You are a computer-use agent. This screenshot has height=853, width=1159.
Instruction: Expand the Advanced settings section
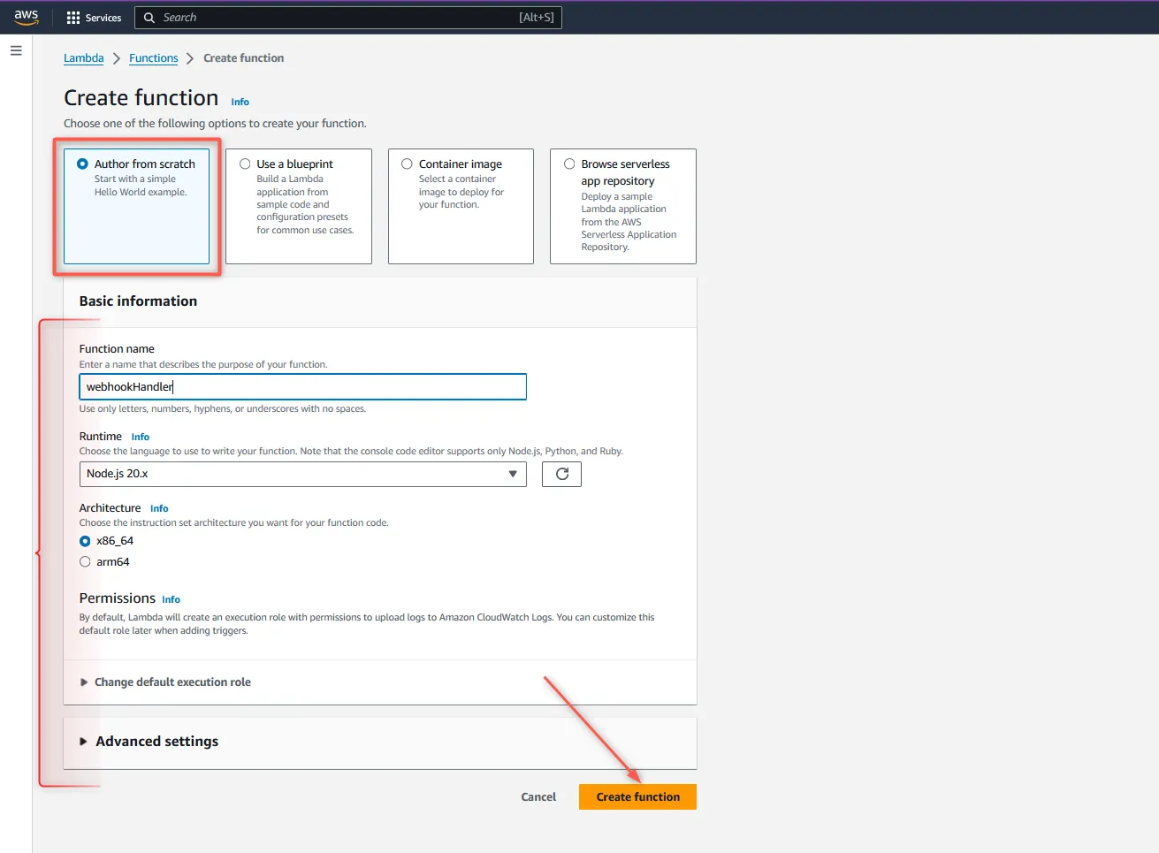click(149, 742)
